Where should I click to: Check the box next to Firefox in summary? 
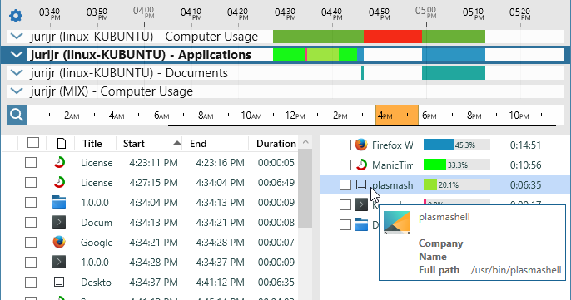click(x=345, y=145)
